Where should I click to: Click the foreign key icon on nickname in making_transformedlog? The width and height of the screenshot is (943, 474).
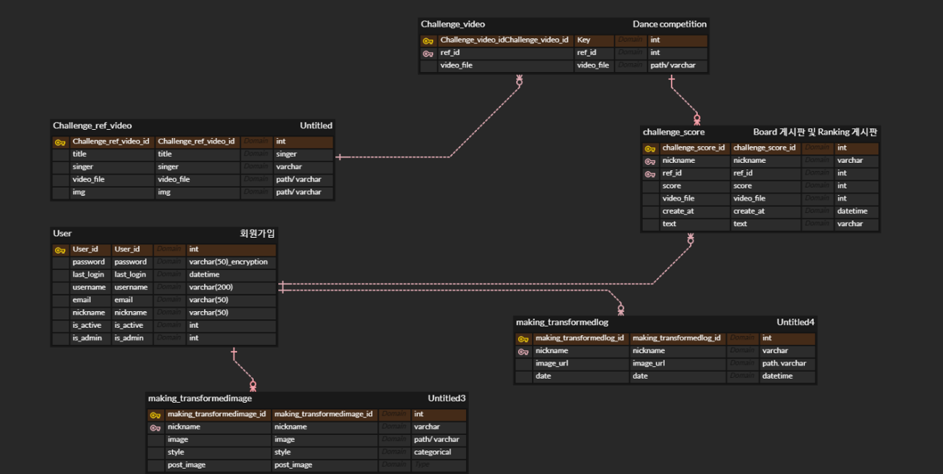[523, 350]
